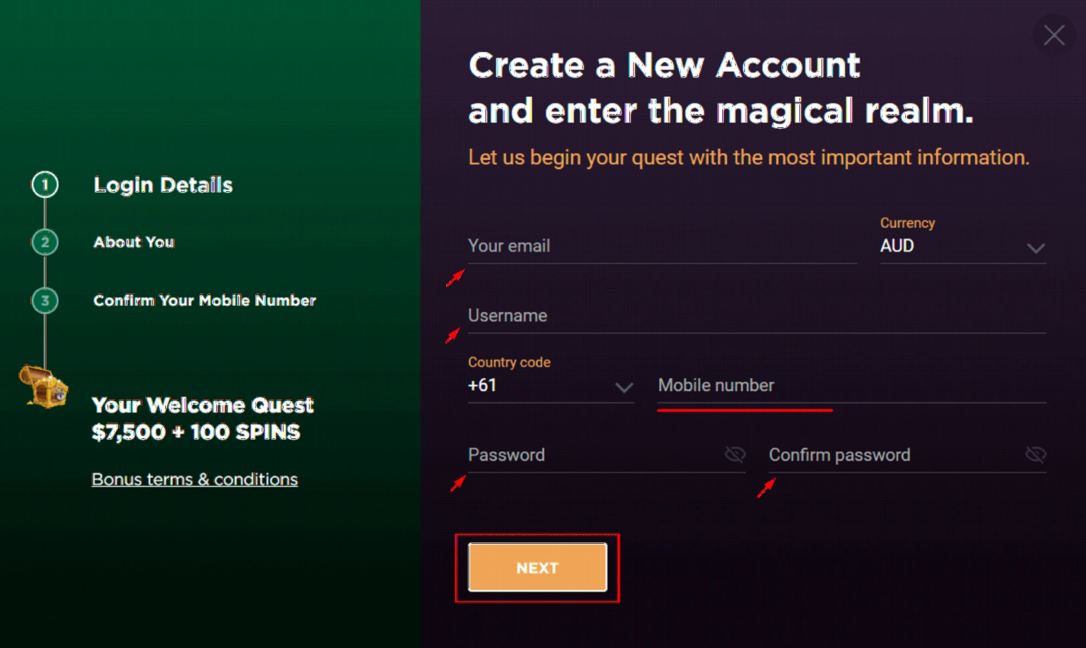Select step 3 circle for mobile confirmation
The image size is (1086, 648).
[x=45, y=300]
